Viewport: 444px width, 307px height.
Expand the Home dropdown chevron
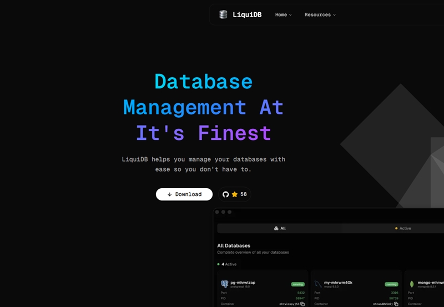tap(290, 15)
